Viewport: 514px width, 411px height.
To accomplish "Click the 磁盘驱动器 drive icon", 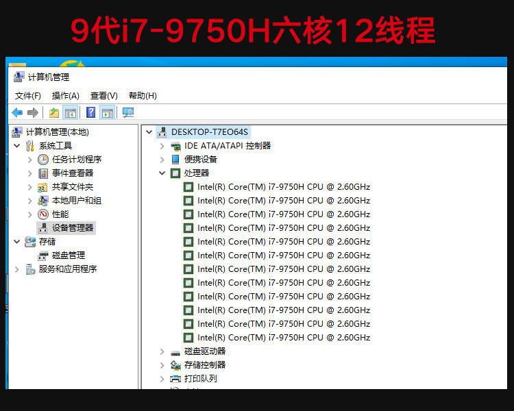I will 175,353.
